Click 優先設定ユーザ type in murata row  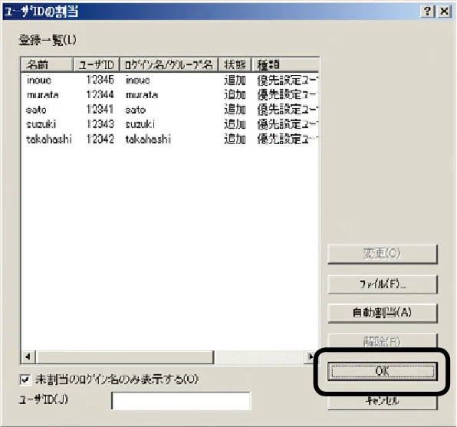(x=288, y=95)
